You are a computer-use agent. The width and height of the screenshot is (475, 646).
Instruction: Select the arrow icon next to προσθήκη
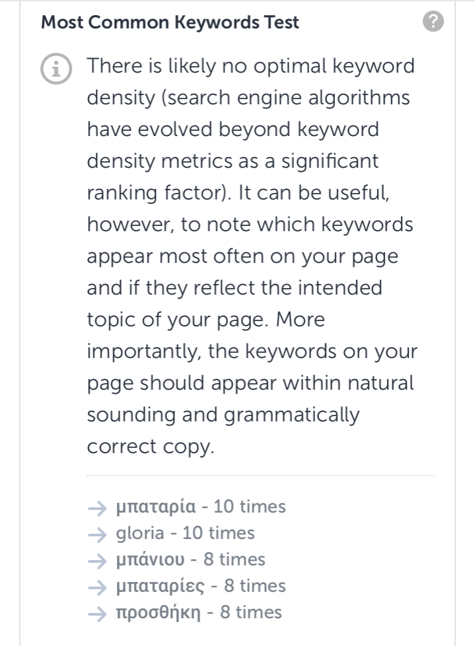click(97, 614)
